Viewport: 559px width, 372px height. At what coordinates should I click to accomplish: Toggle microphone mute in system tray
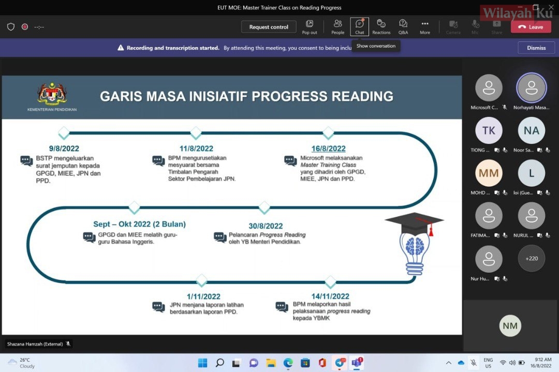pyautogui.click(x=473, y=363)
